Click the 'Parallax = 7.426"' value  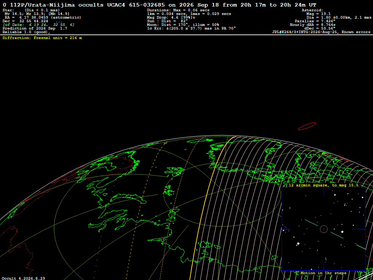click(315, 21)
